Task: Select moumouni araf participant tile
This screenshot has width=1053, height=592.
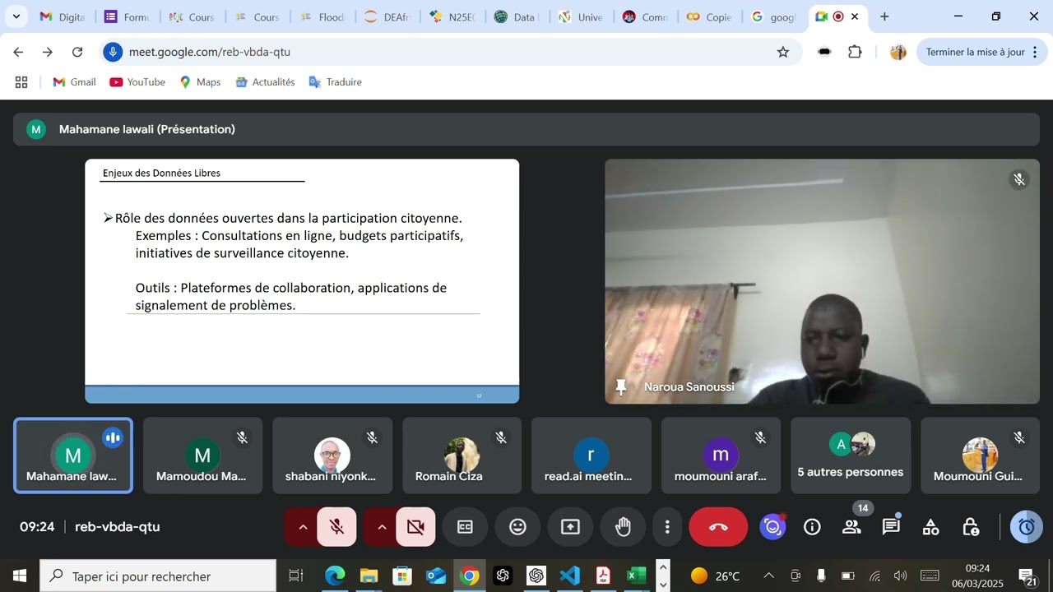Action: pos(721,456)
